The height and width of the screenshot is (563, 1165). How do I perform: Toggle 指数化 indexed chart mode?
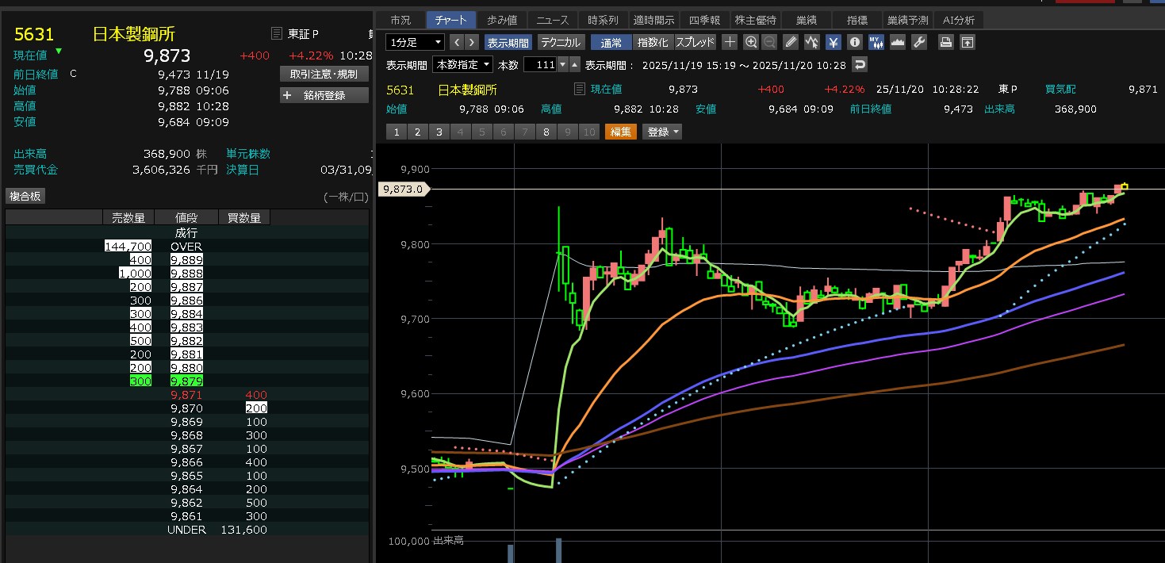click(653, 42)
